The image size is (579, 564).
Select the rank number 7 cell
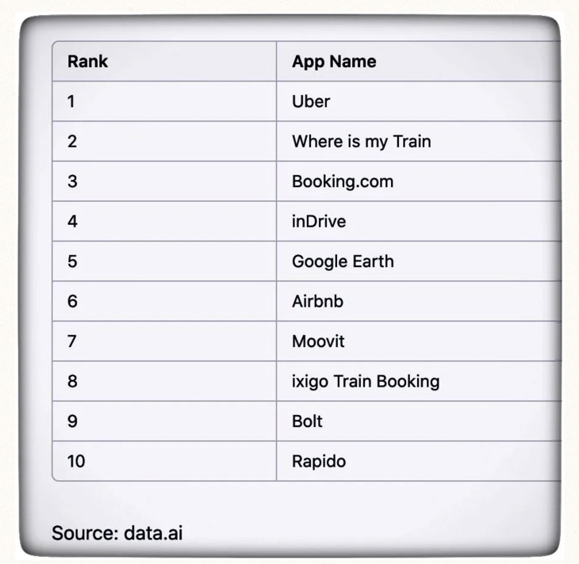(x=72, y=341)
